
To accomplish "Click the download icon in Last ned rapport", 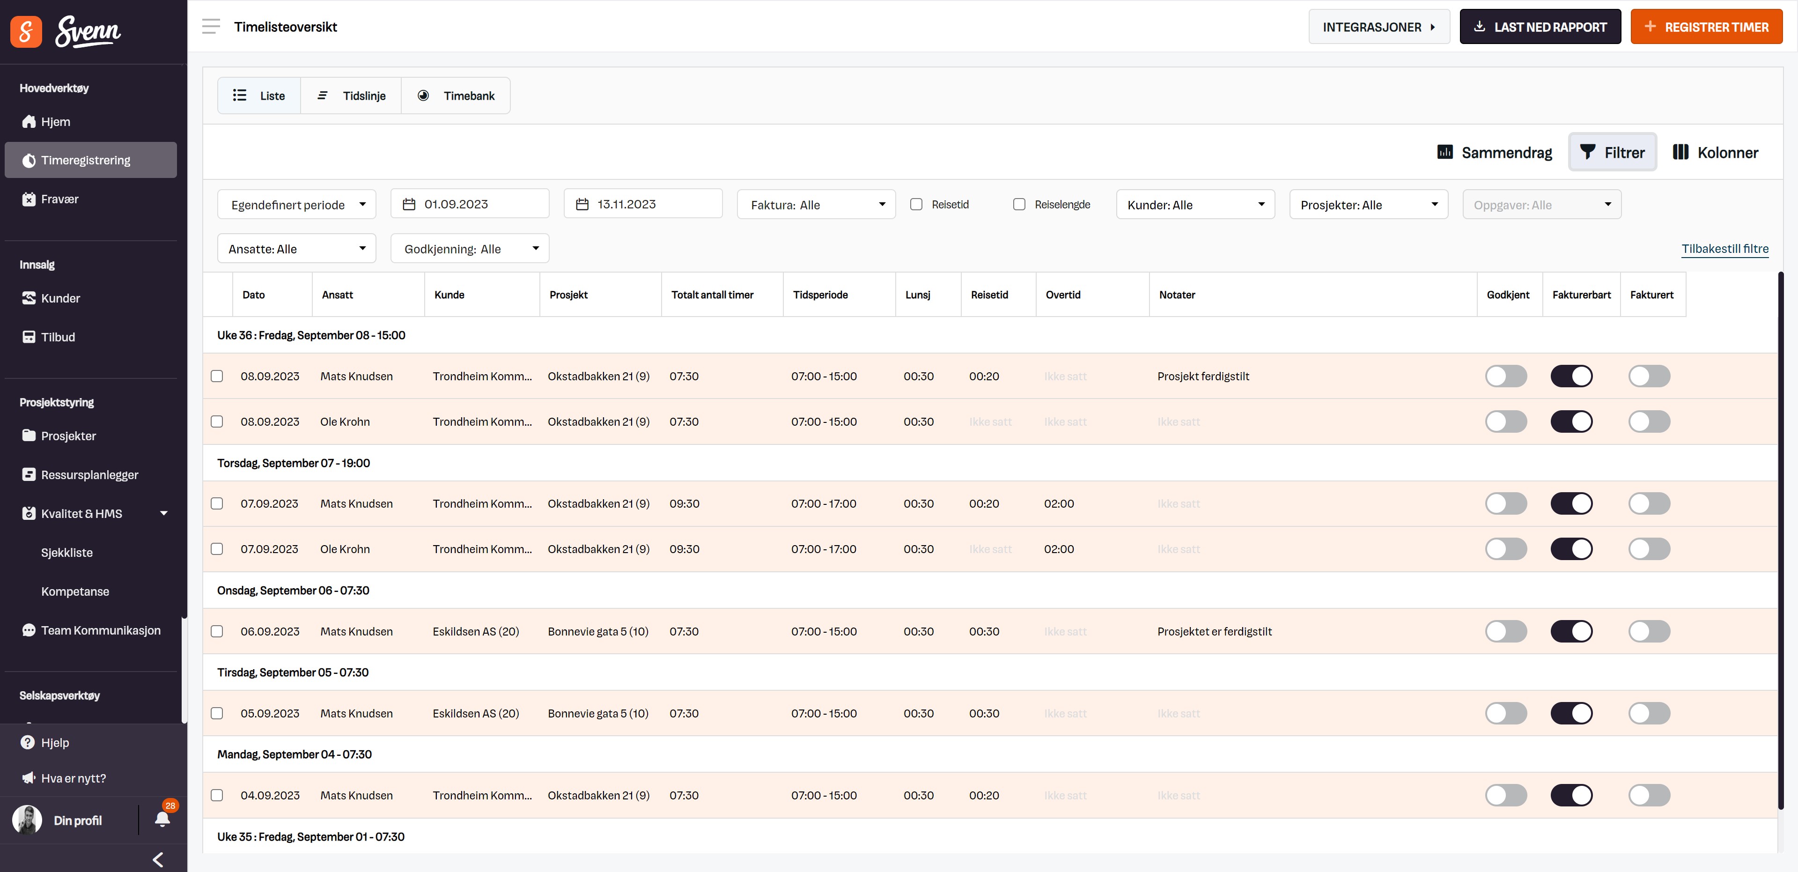I will (1480, 27).
